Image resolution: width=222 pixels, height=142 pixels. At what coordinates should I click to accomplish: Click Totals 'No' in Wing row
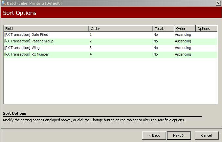click(156, 48)
